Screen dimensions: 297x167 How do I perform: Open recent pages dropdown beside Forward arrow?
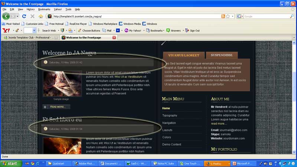coord(17,16)
